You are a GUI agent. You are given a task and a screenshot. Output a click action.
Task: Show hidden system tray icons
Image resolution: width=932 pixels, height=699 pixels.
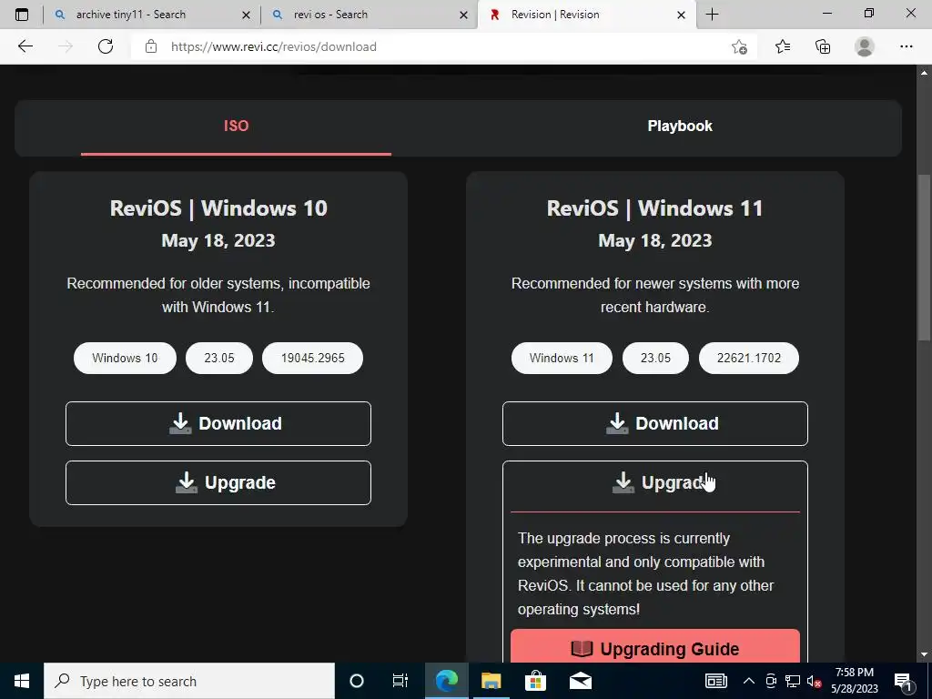pyautogui.click(x=749, y=681)
